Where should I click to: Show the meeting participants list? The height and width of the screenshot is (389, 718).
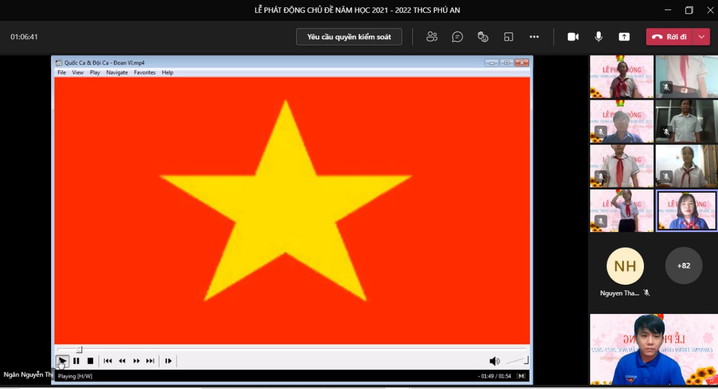click(x=431, y=37)
